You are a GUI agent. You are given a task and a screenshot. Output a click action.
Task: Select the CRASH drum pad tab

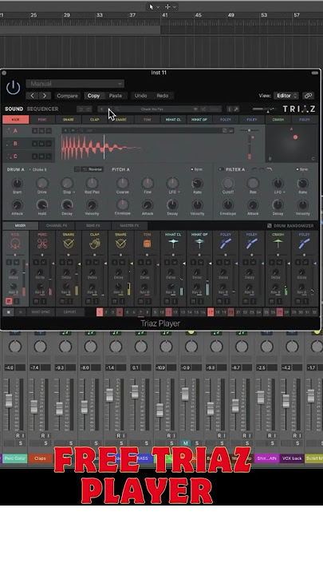tap(278, 120)
